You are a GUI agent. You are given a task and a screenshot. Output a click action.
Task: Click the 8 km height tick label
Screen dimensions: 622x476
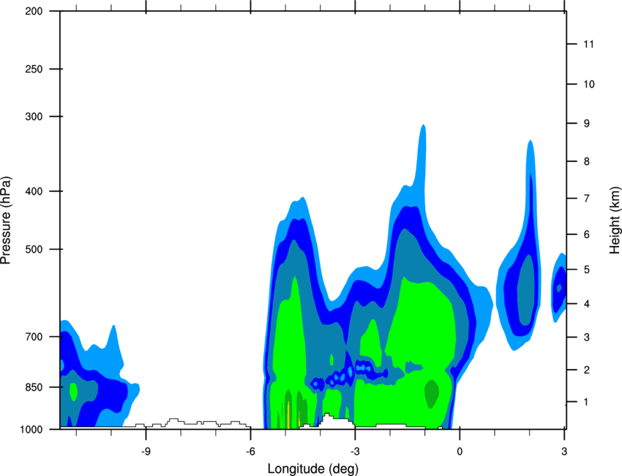587,162
